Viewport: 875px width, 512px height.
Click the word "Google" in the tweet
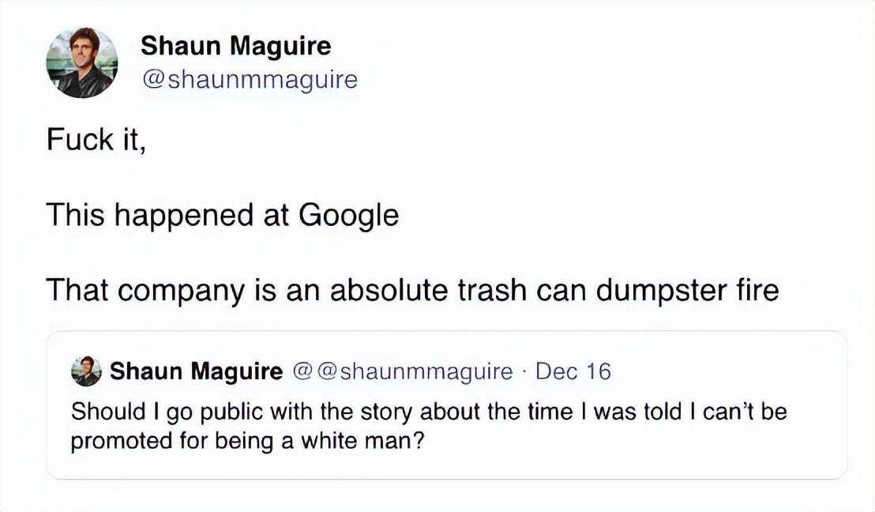pyautogui.click(x=347, y=215)
